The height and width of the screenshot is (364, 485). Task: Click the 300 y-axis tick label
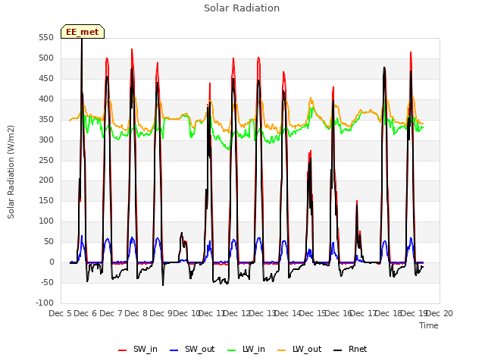[46, 140]
